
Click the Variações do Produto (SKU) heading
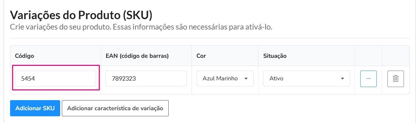click(81, 15)
